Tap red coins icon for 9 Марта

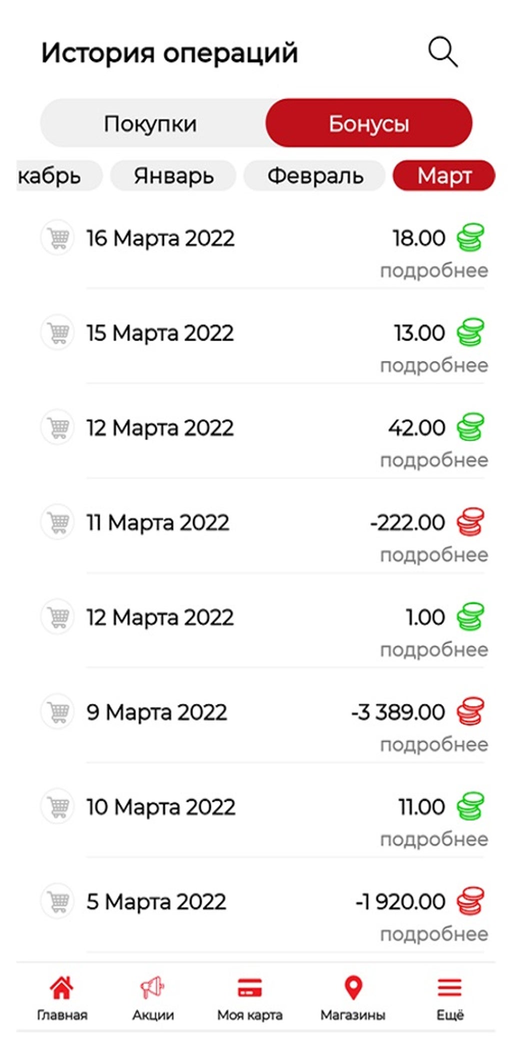(470, 711)
